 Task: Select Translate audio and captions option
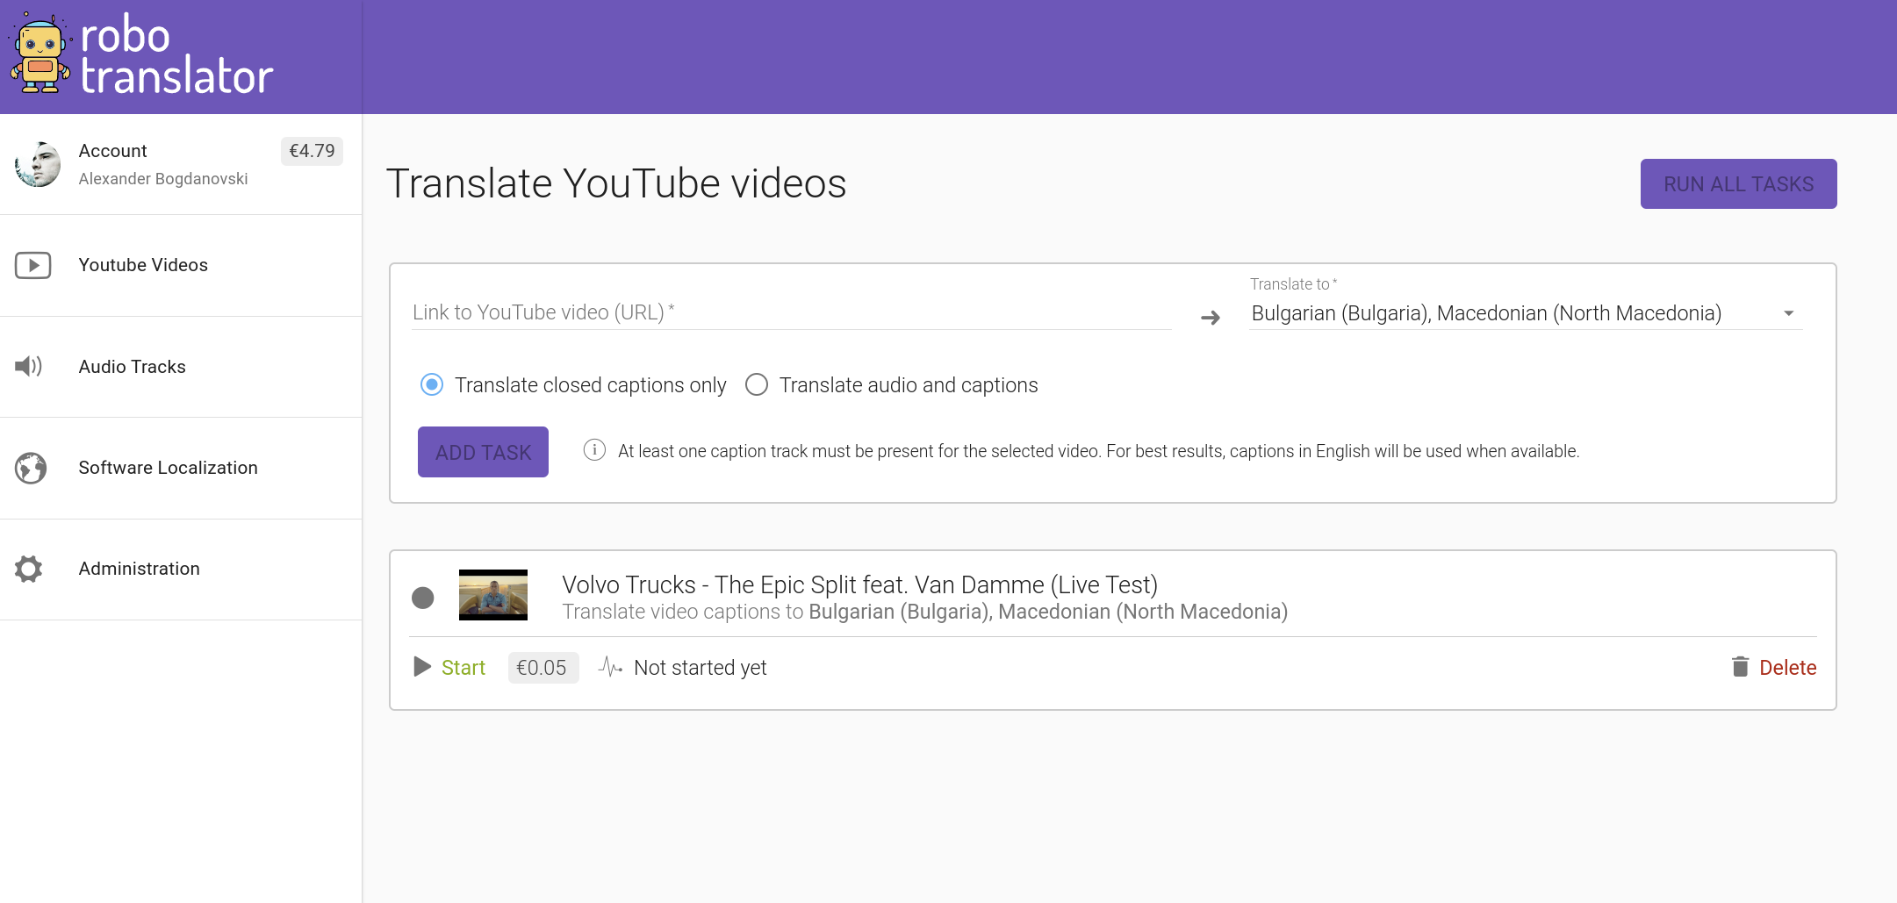[892, 385]
